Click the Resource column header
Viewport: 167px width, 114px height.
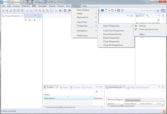(x=98, y=98)
